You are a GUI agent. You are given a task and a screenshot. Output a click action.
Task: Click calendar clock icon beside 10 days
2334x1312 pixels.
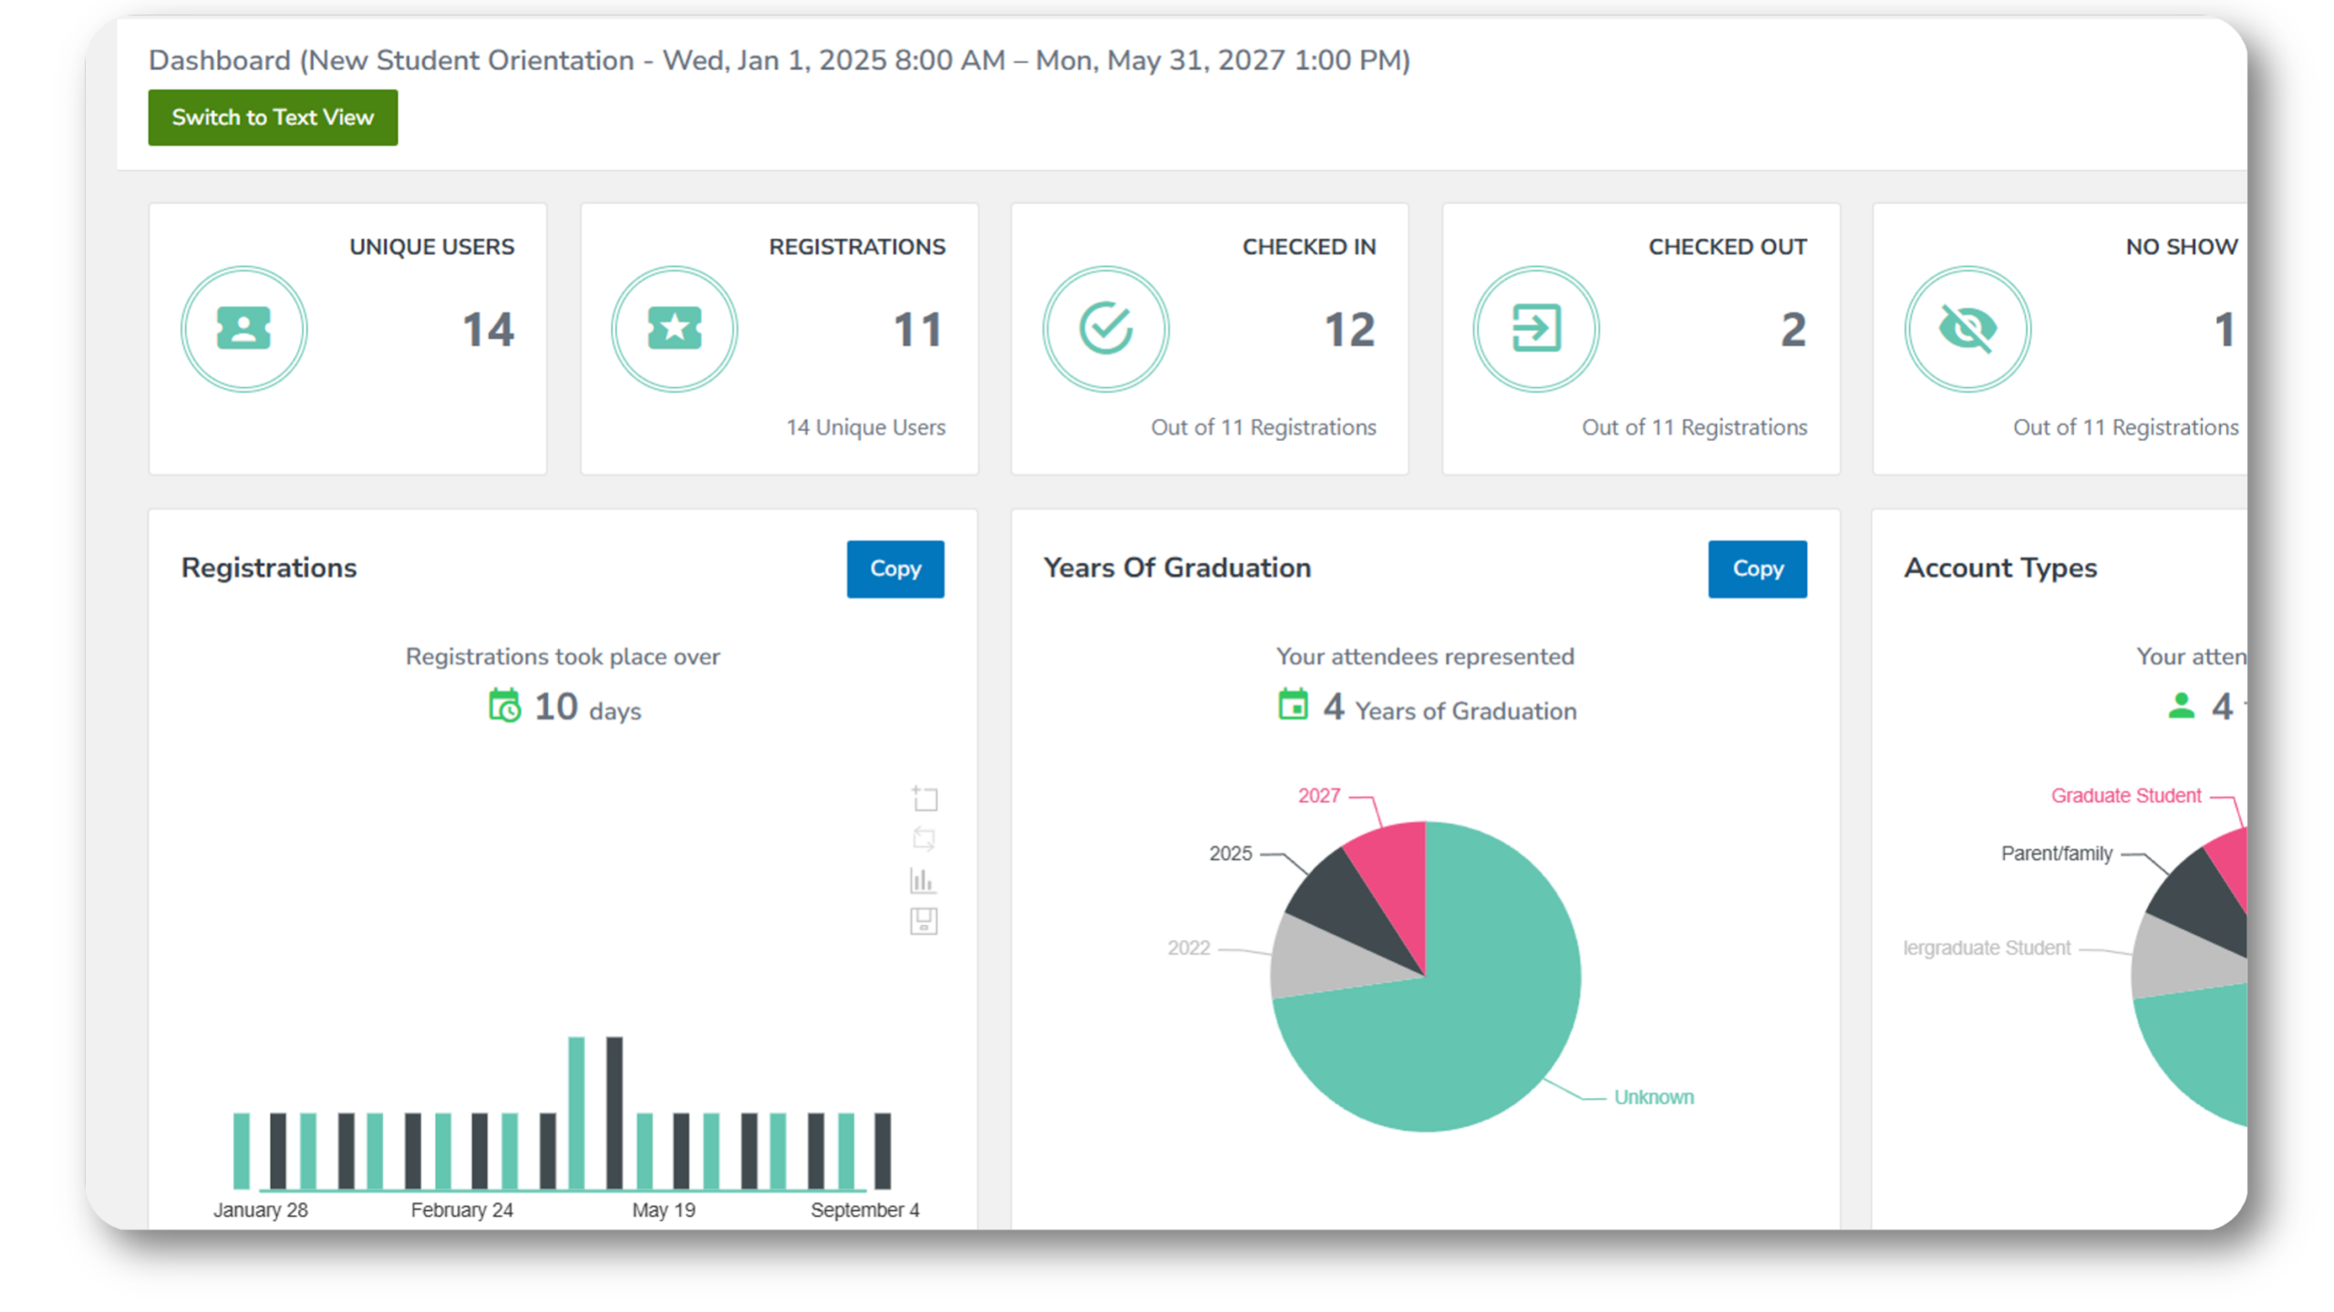pos(504,706)
